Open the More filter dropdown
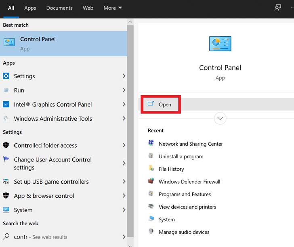Image resolution: width=294 pixels, height=247 pixels. click(x=113, y=8)
